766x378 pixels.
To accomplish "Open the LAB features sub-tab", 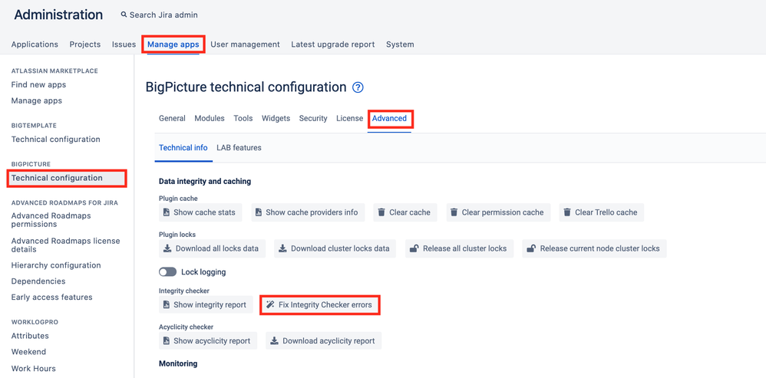I will [239, 148].
